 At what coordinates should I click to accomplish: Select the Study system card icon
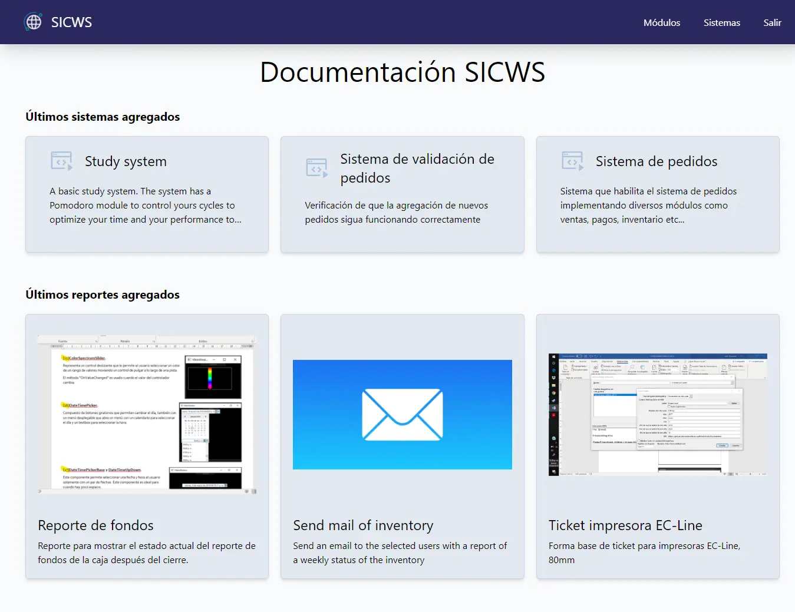(x=61, y=160)
